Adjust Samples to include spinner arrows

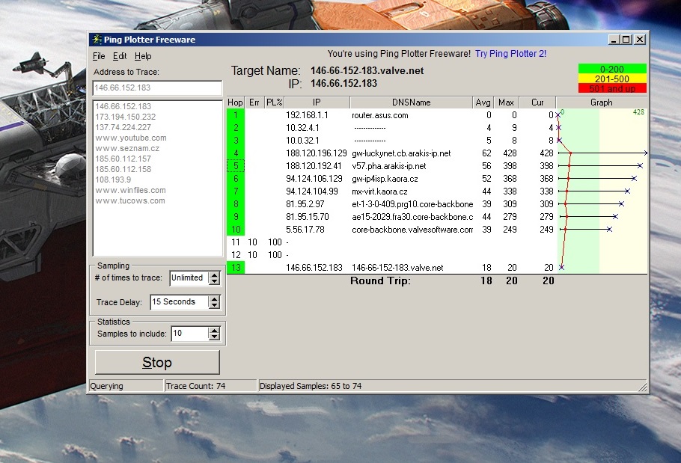tap(214, 334)
